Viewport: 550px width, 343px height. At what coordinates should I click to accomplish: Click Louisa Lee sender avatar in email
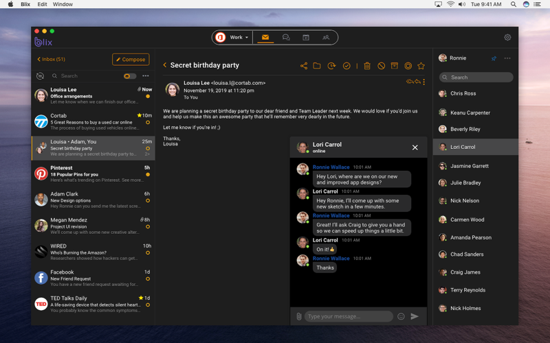173,90
